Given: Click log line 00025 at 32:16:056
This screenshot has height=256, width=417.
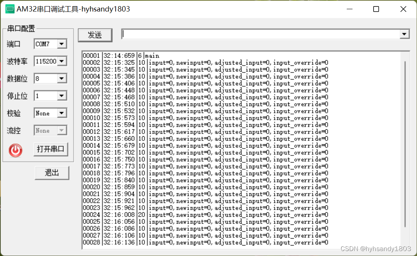Looking at the screenshot, I should coord(205,222).
